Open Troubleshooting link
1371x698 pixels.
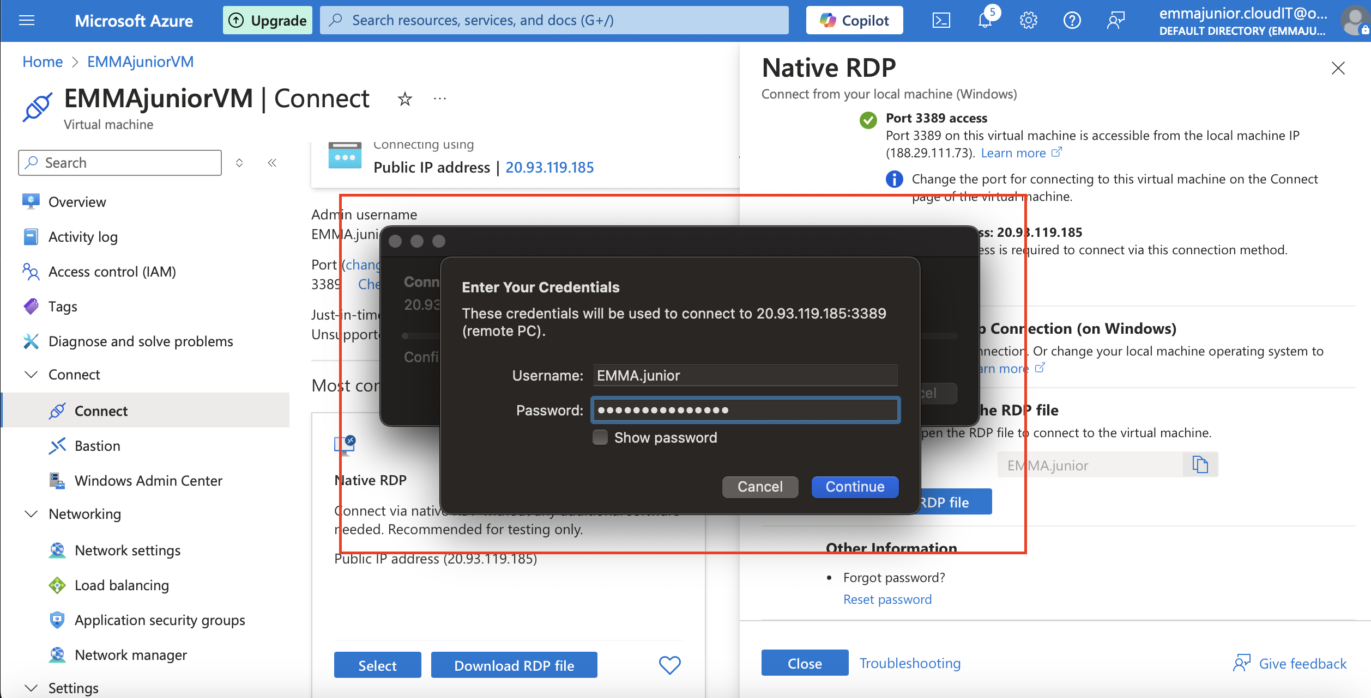(x=910, y=663)
